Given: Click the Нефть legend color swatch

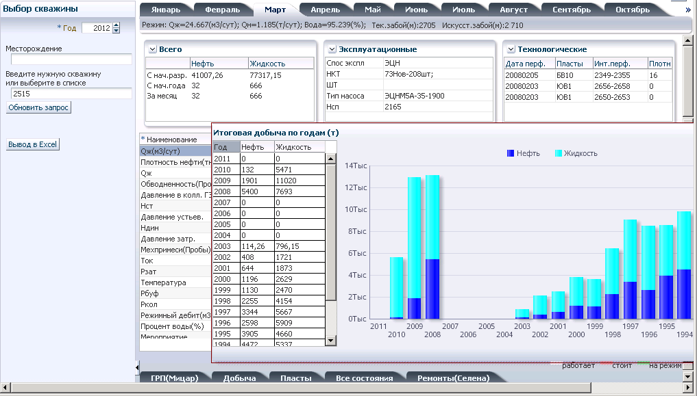Looking at the screenshot, I should click(x=511, y=153).
